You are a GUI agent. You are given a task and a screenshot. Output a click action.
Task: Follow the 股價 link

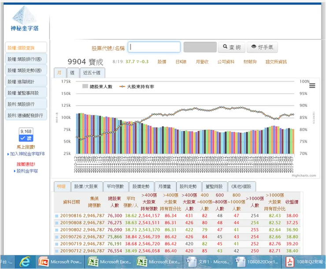[x=162, y=62]
